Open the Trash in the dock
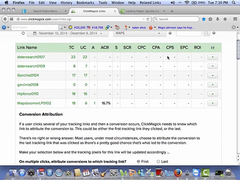 point(228,173)
